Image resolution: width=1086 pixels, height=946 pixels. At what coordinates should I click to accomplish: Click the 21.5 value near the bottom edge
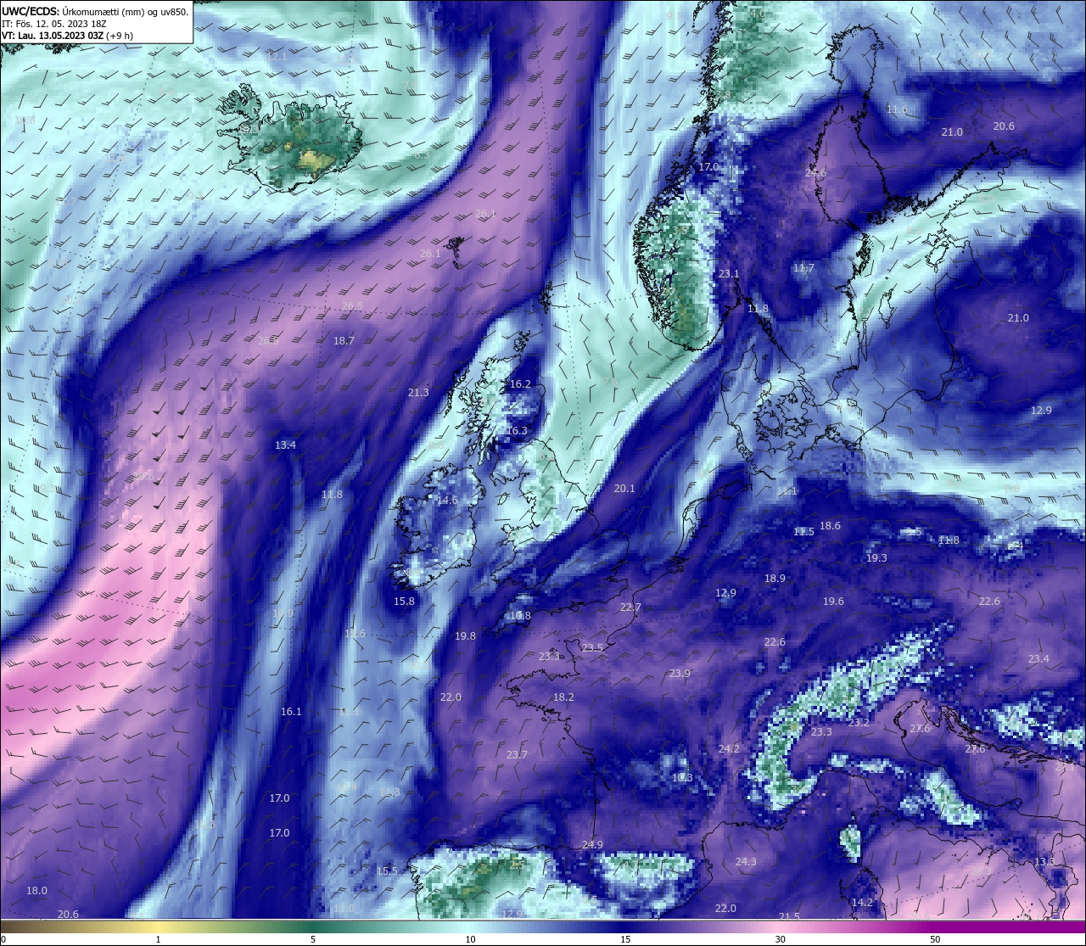coord(789,917)
